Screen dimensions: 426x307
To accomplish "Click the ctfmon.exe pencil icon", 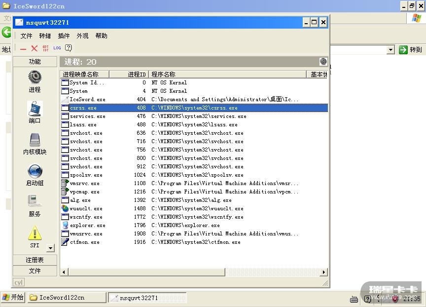I will [65, 242].
